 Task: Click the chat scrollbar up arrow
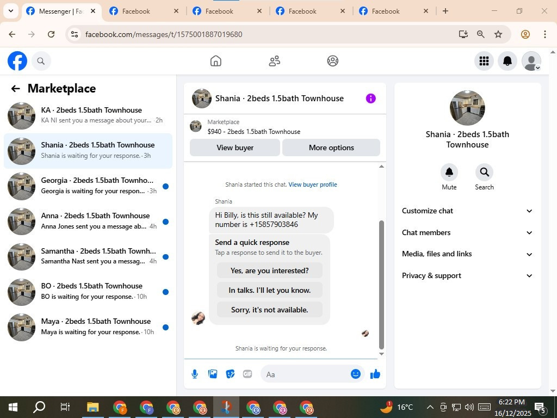tap(381, 167)
